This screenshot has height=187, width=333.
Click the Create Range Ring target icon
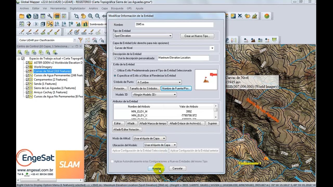click(x=77, y=32)
